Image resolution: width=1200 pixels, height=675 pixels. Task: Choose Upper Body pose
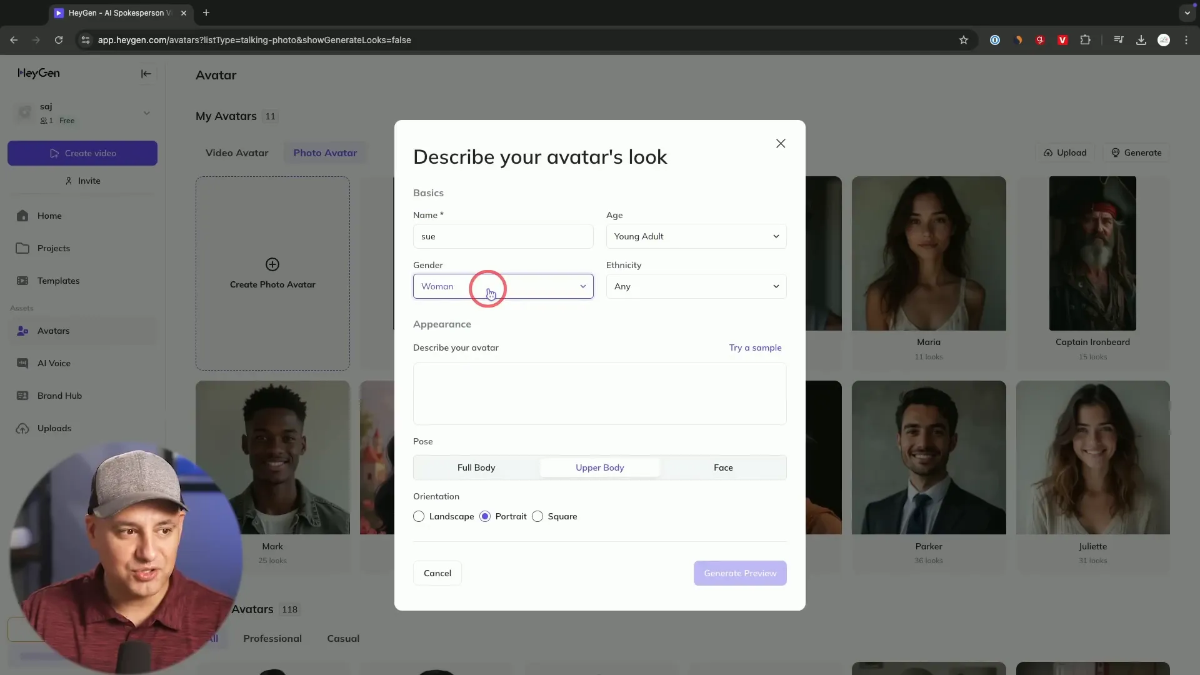coord(600,467)
